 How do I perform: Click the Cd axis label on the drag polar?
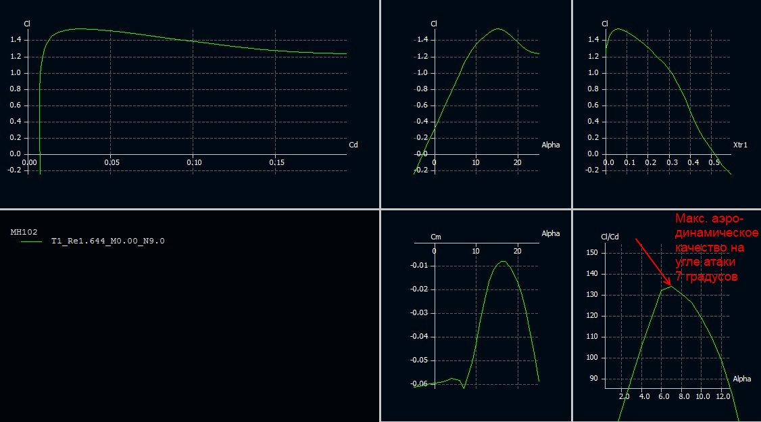[353, 145]
